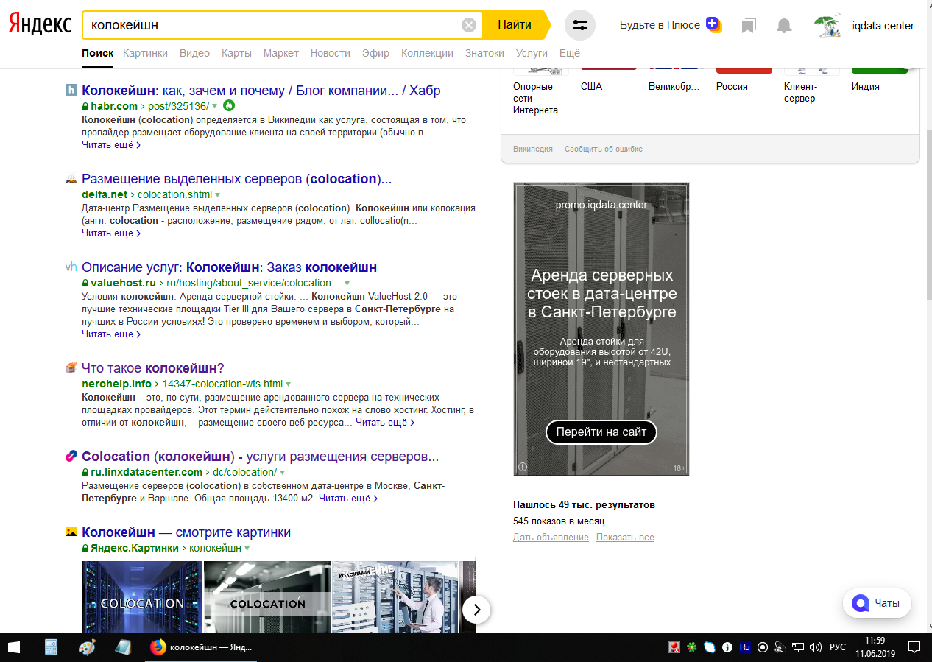
Task: Open the 'Что такое колокейшн?' result link
Action: click(x=153, y=368)
